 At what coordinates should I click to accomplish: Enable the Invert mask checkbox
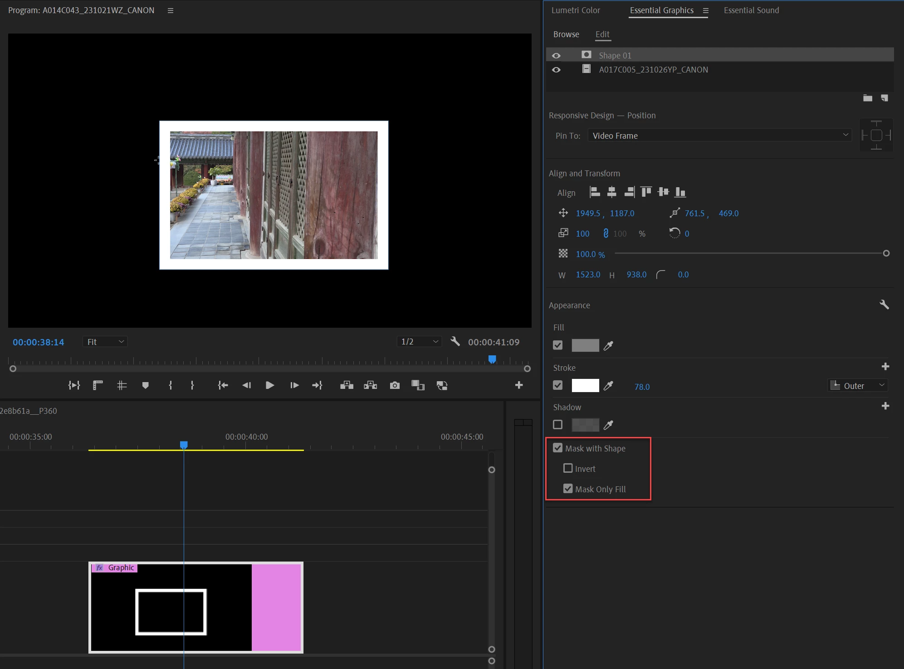[567, 468]
